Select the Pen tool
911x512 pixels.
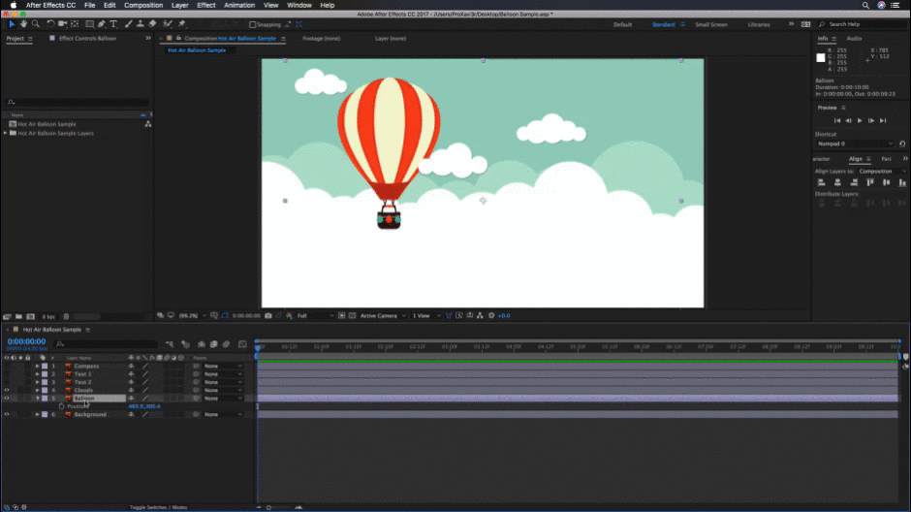coord(102,24)
